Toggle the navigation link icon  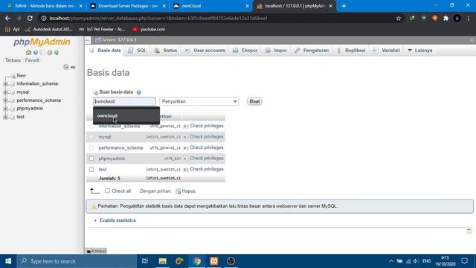[x=73, y=67]
